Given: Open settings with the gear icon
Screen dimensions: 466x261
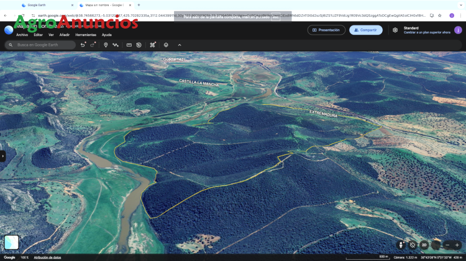Looking at the screenshot, I should coord(395,30).
